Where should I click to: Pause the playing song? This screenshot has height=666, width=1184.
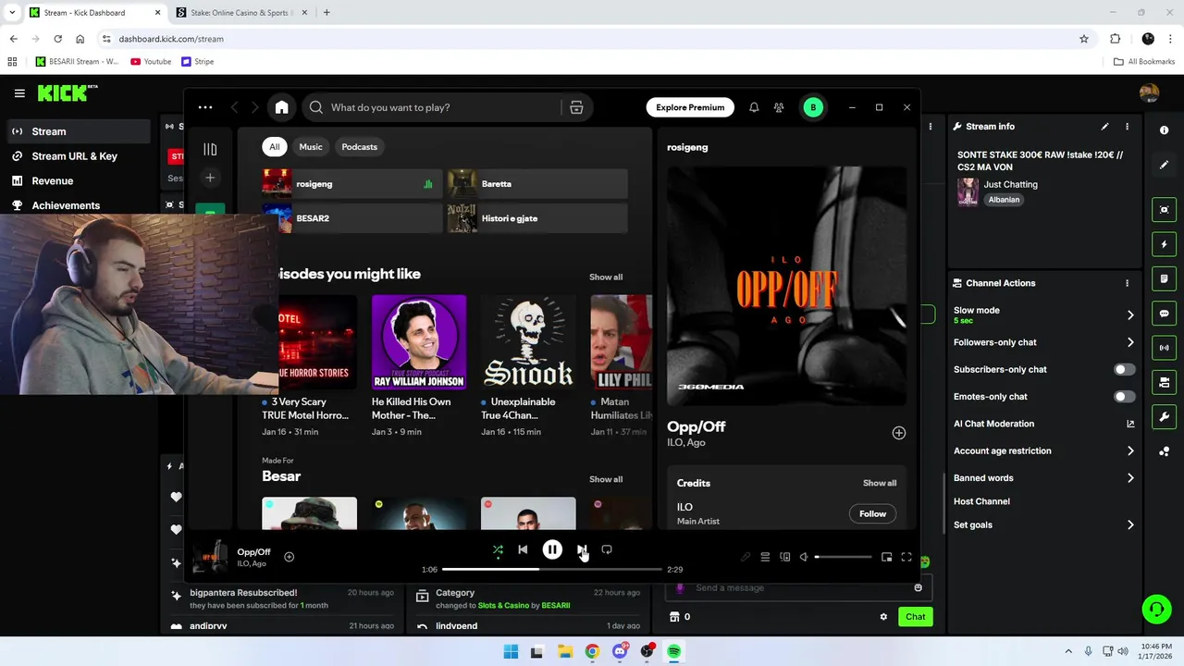(552, 549)
